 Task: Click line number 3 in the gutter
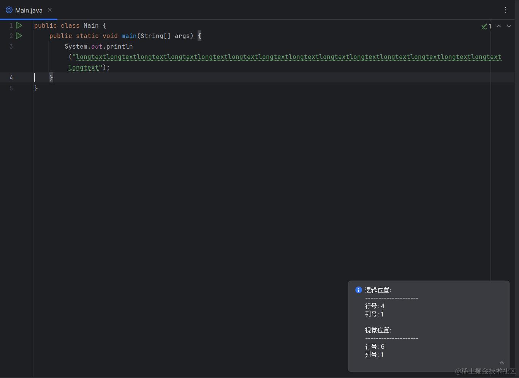[x=11, y=46]
